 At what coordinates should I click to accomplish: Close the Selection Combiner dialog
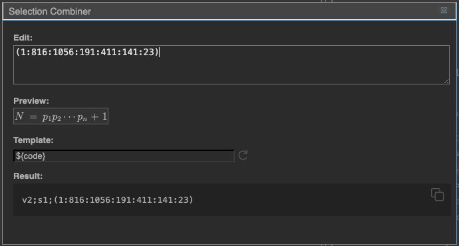point(444,11)
